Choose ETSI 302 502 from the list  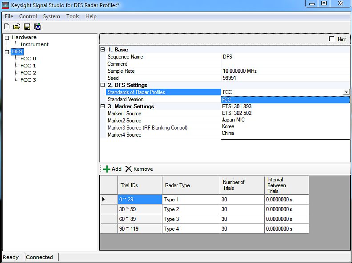coord(285,113)
